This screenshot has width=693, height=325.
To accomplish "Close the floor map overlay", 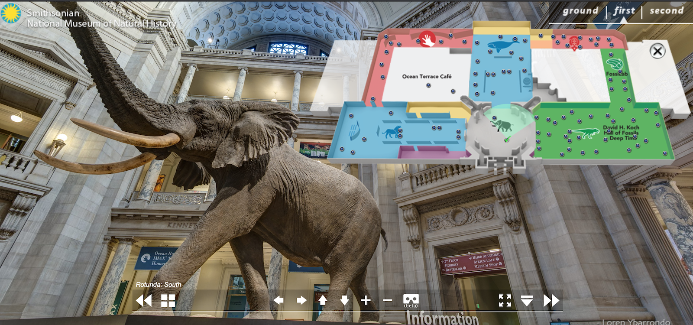I will coord(657,51).
